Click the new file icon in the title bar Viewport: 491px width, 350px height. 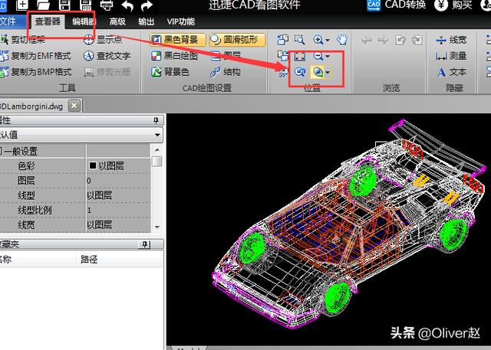coord(21,4)
